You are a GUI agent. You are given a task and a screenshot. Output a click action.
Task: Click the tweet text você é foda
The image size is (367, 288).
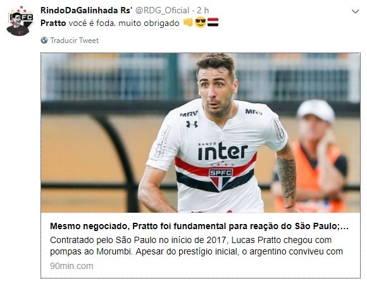pos(92,23)
